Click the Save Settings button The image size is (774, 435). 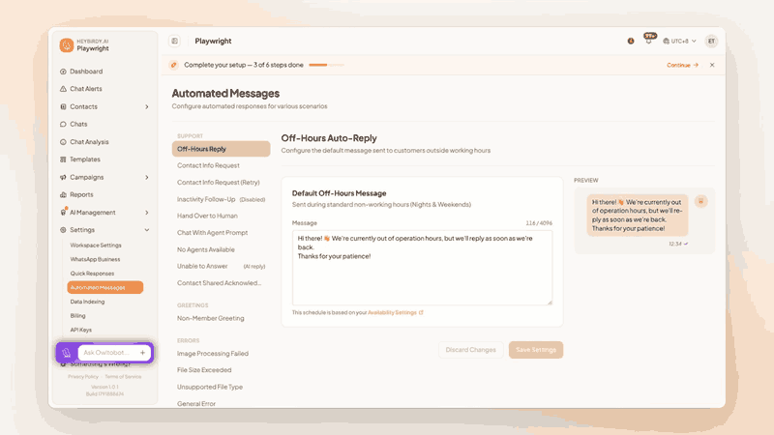click(x=536, y=350)
